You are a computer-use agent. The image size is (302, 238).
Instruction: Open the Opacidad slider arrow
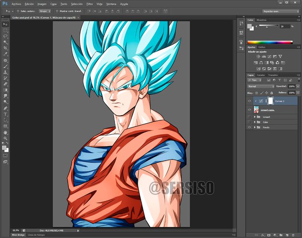coord(298,86)
